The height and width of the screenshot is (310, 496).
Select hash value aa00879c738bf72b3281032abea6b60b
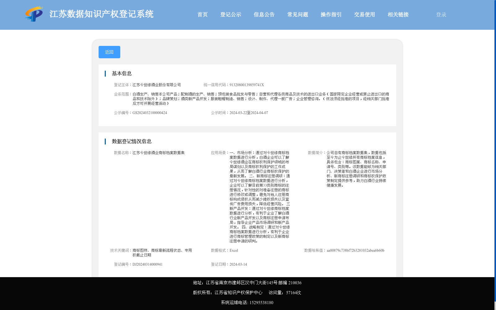pos(355,250)
